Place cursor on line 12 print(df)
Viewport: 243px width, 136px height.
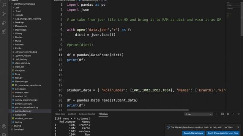pyautogui.click(x=76, y=60)
